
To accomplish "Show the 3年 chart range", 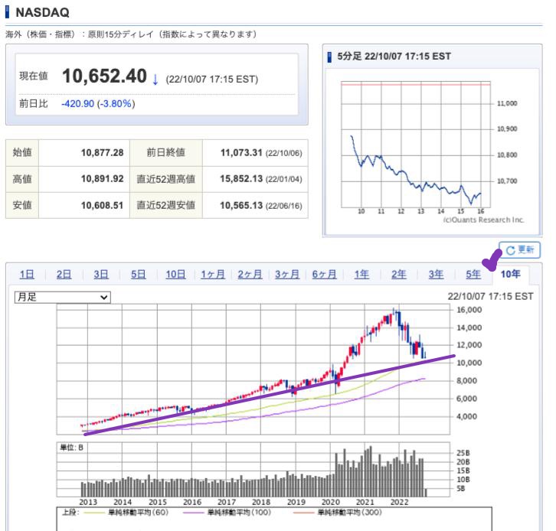I will pyautogui.click(x=437, y=274).
